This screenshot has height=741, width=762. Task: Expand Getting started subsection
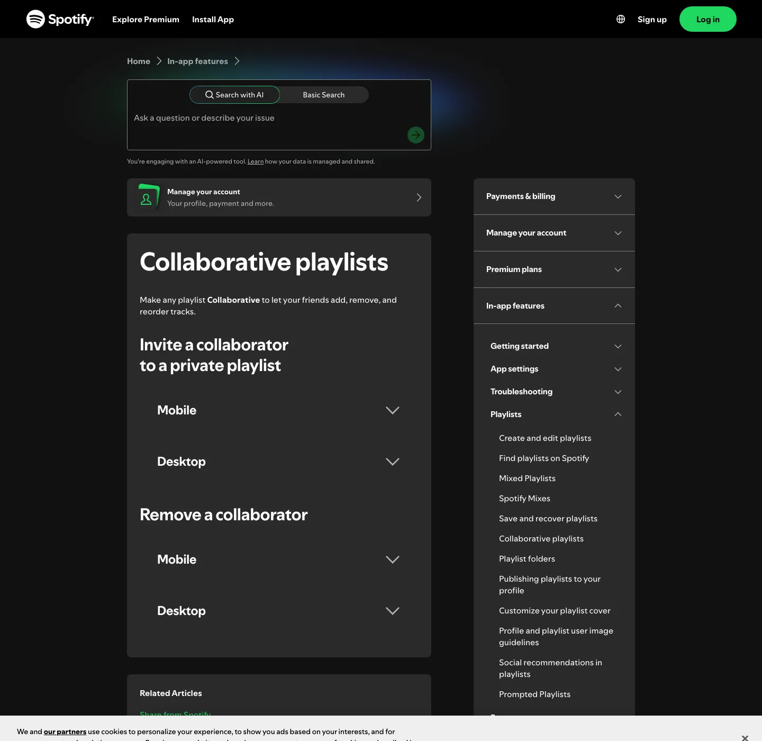pos(556,346)
